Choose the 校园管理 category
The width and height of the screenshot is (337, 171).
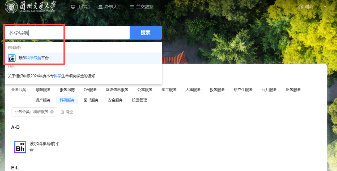[x=139, y=100]
